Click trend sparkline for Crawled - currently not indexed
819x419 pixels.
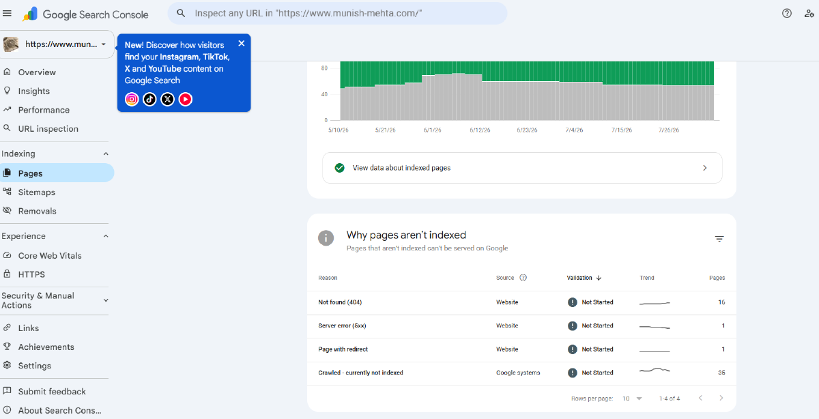coord(655,372)
